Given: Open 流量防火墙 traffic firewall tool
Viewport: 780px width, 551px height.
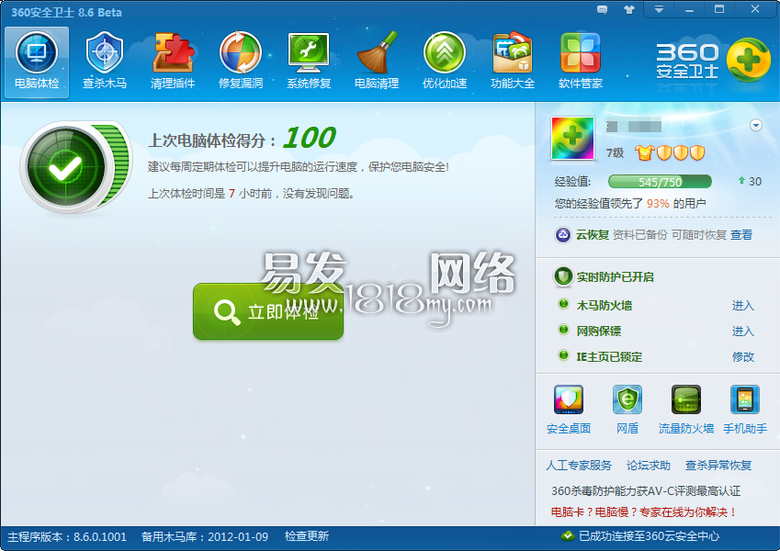Looking at the screenshot, I should pos(686,410).
